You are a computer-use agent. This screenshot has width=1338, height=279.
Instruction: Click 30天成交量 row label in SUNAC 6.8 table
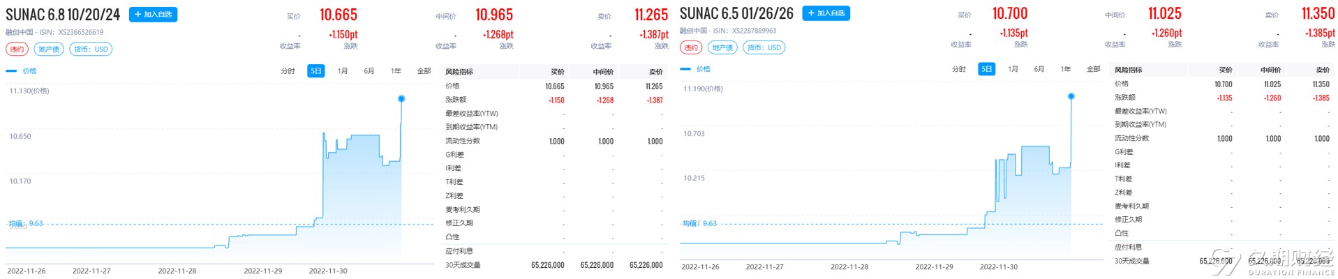463,265
